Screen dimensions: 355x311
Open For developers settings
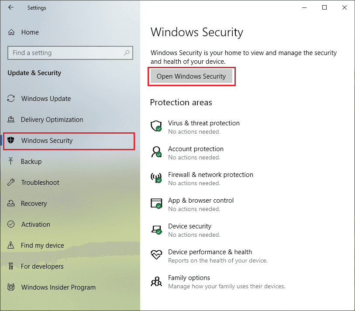pyautogui.click(x=42, y=266)
